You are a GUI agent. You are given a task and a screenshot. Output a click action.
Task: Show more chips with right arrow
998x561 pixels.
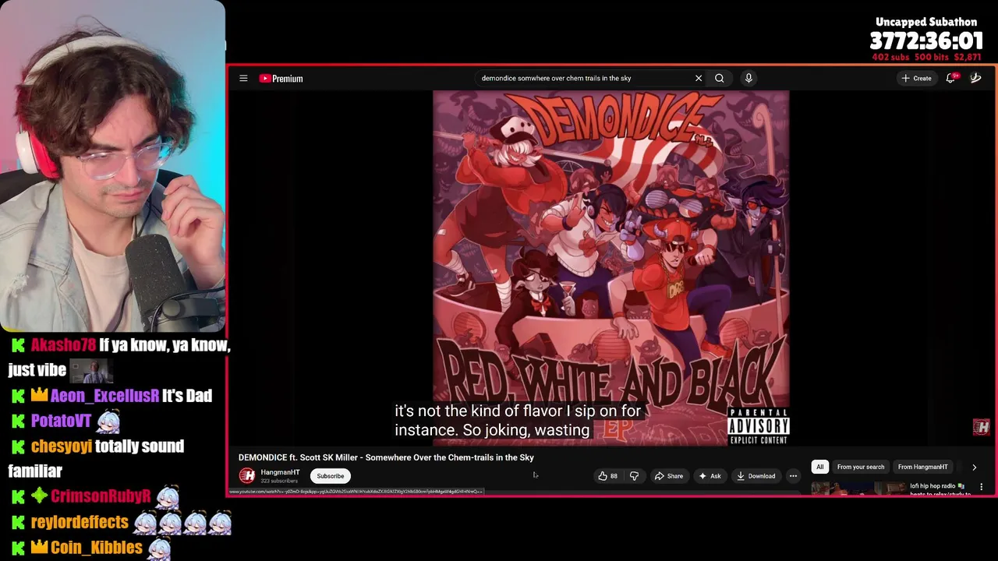point(974,467)
